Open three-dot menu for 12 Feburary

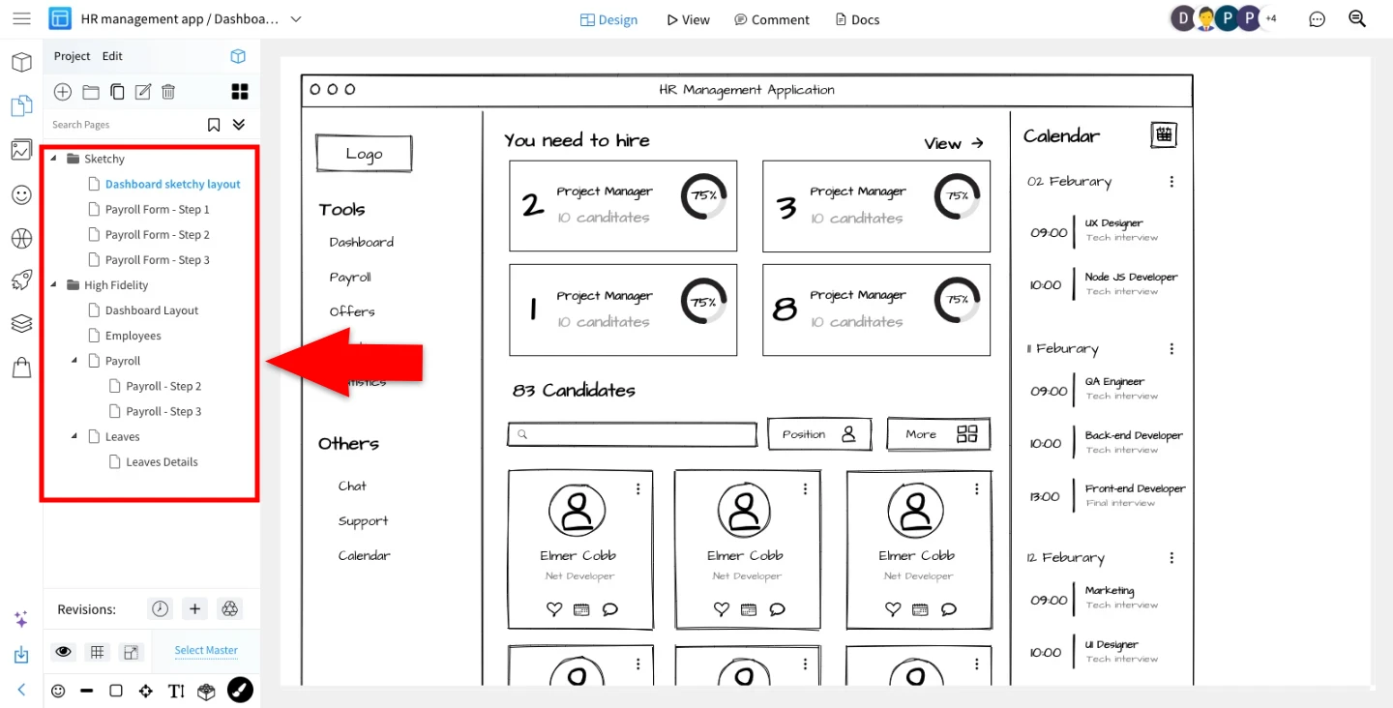click(1171, 558)
